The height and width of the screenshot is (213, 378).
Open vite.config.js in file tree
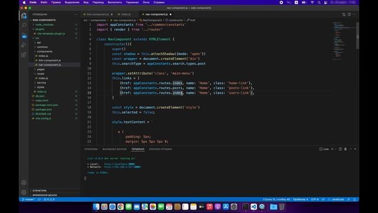(x=43, y=118)
